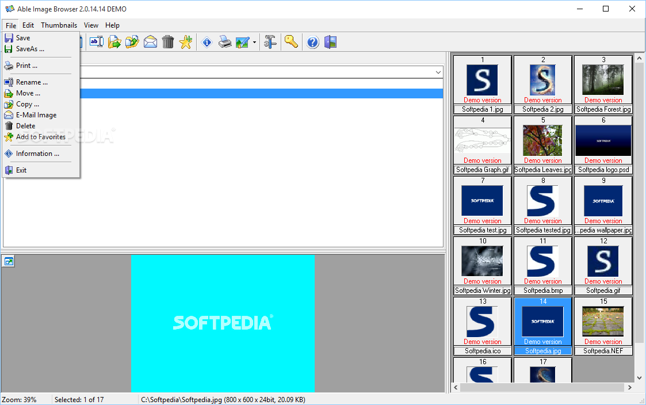Choose E-Mail Image from the File menu

coord(40,115)
